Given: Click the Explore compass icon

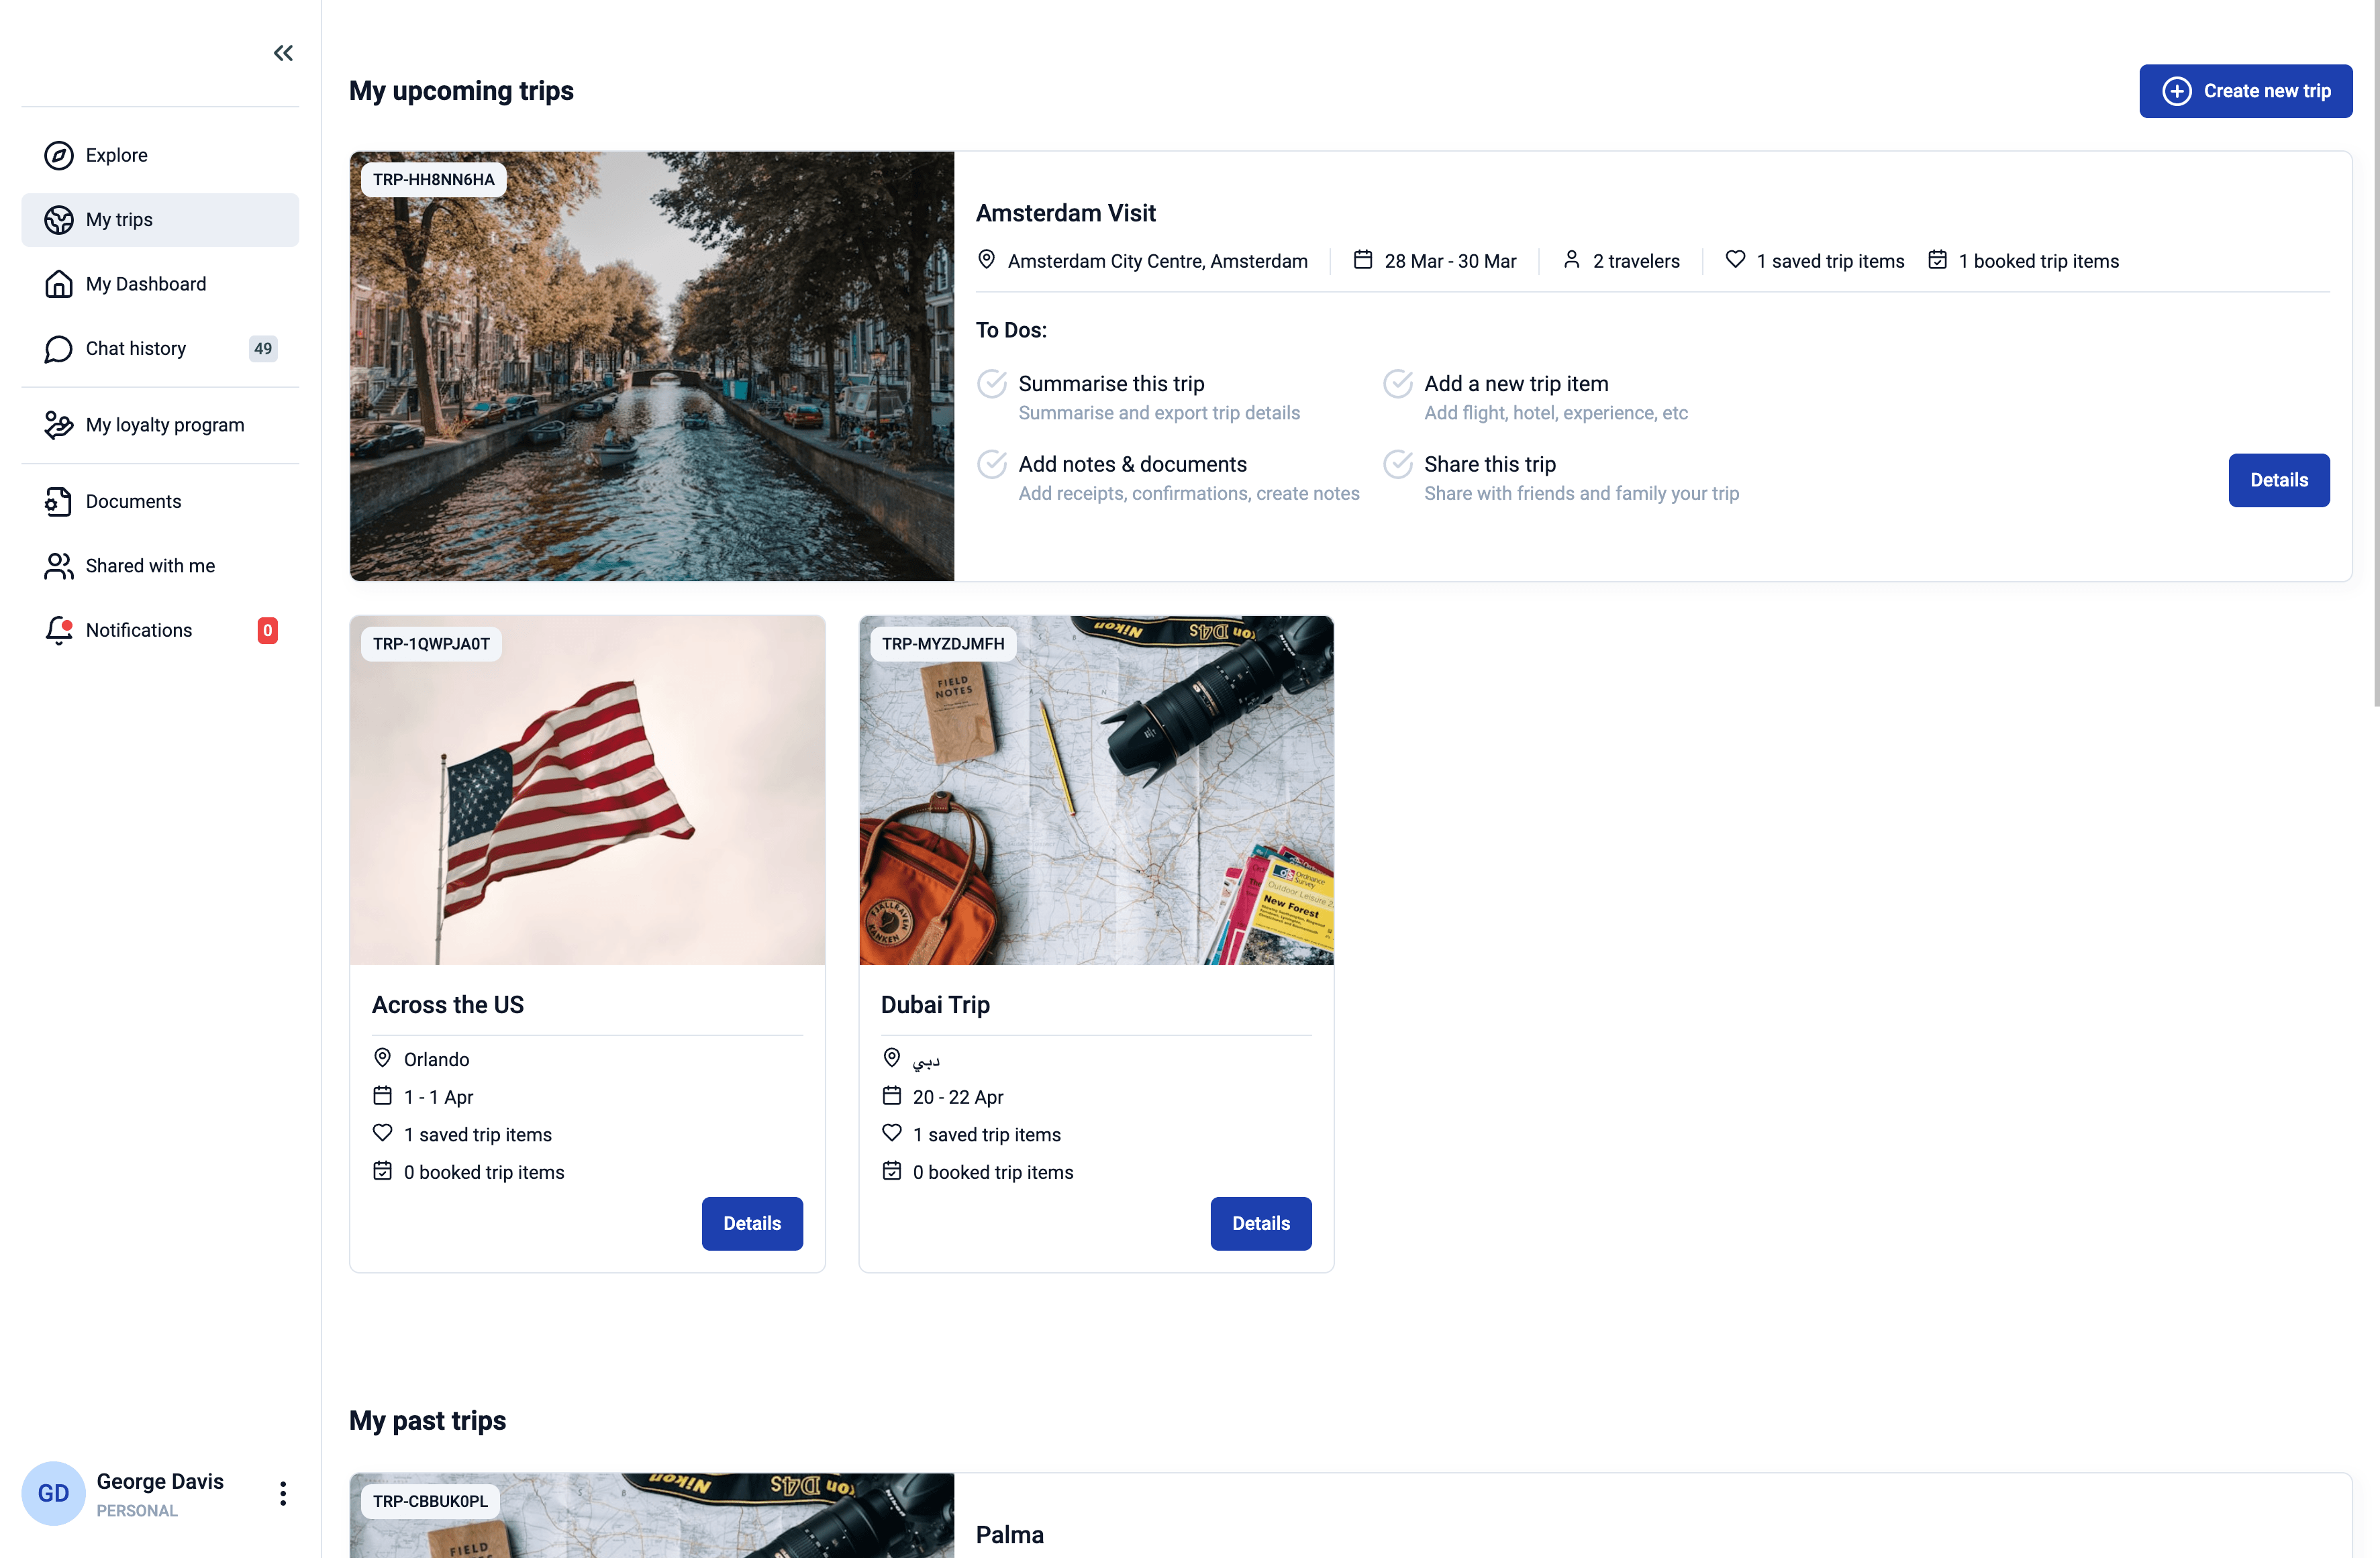Looking at the screenshot, I should click(59, 155).
